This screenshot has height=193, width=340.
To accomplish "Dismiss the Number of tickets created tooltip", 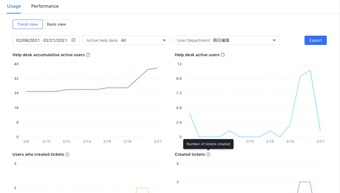I will coord(208,144).
